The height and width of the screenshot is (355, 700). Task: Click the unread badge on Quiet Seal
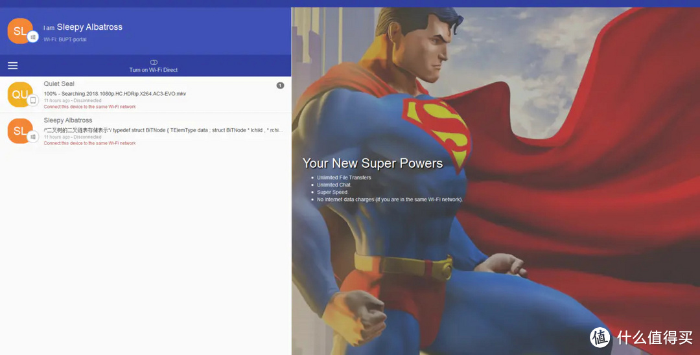coord(280,85)
